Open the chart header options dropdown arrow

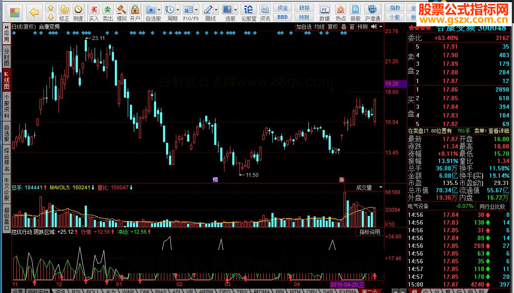click(381, 27)
